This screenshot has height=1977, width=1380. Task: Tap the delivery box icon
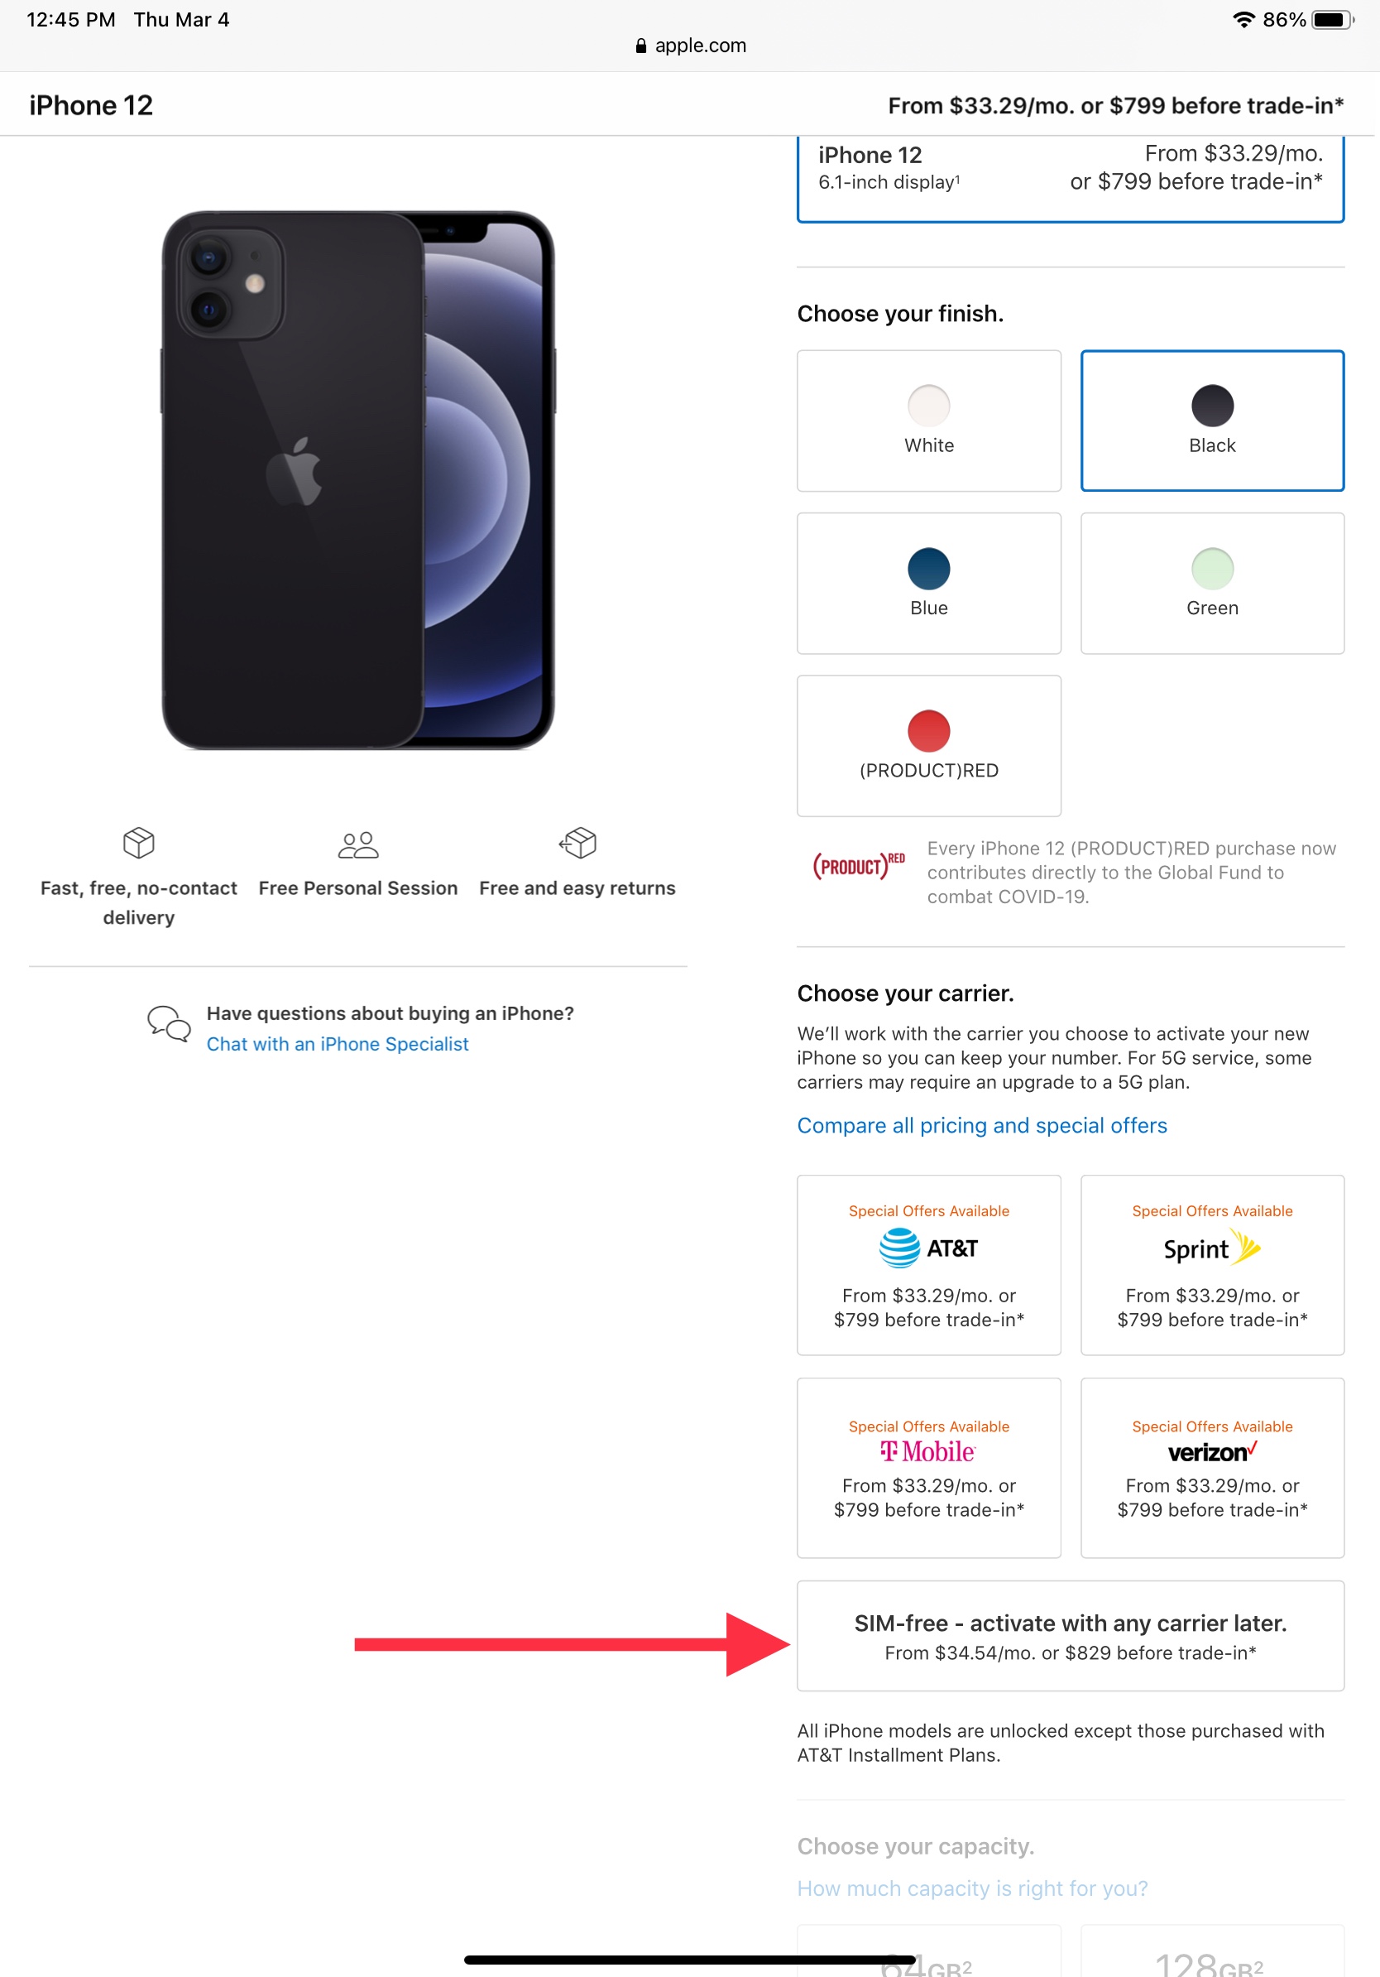pyautogui.click(x=138, y=843)
